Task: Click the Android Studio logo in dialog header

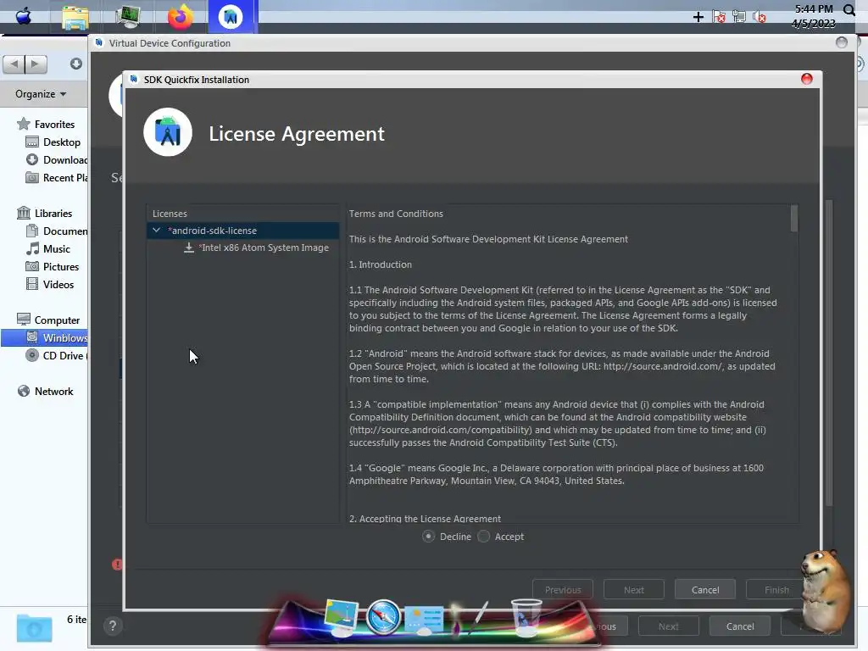Action: 168,132
